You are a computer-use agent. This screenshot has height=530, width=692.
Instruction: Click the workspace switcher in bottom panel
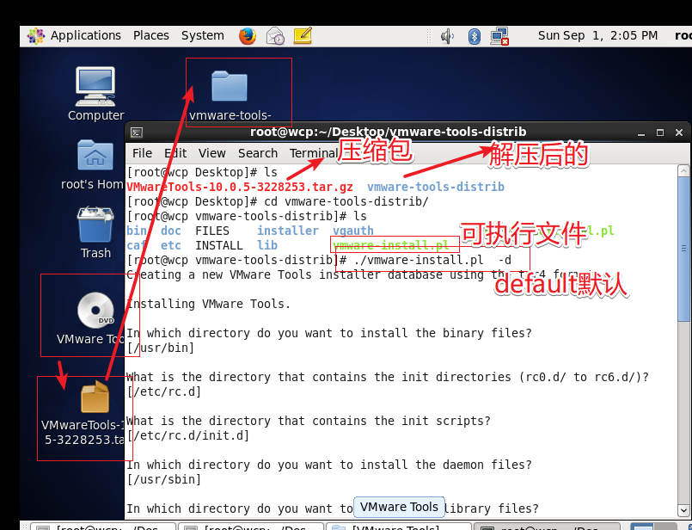[653, 527]
